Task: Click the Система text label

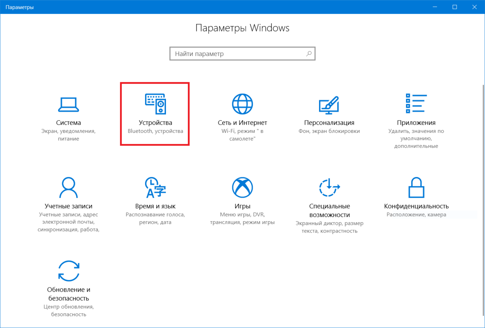Action: click(68, 123)
